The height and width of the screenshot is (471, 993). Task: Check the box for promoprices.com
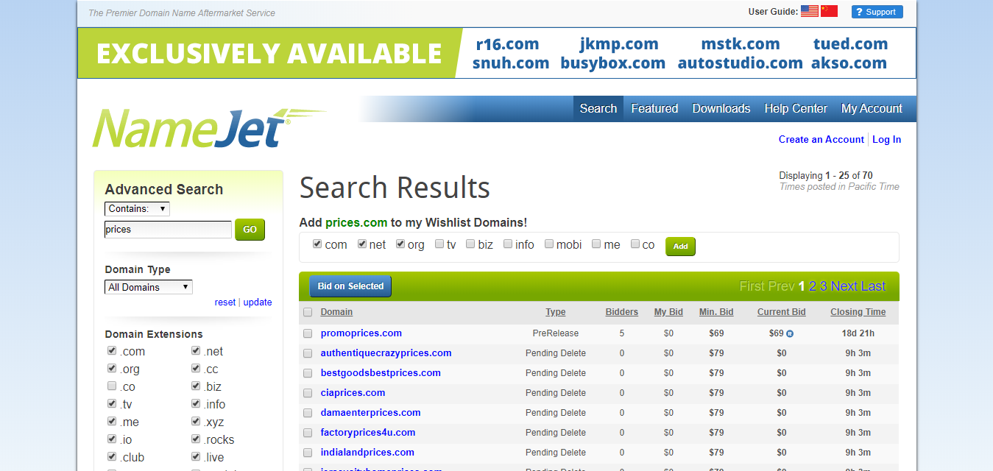point(308,333)
